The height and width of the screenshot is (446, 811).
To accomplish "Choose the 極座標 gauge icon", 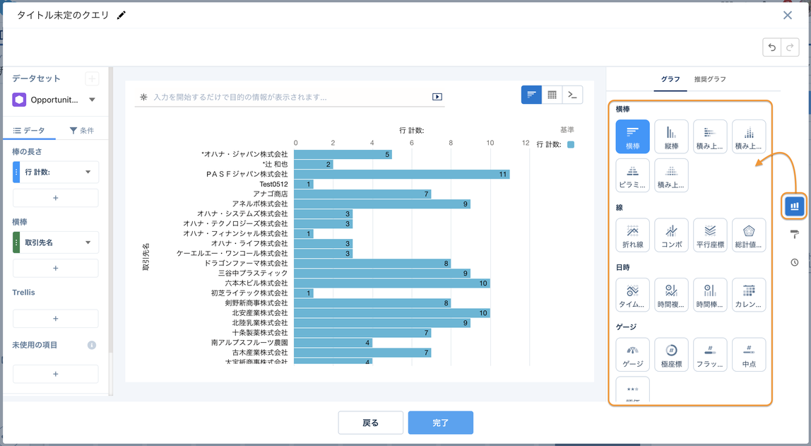I will click(670, 354).
